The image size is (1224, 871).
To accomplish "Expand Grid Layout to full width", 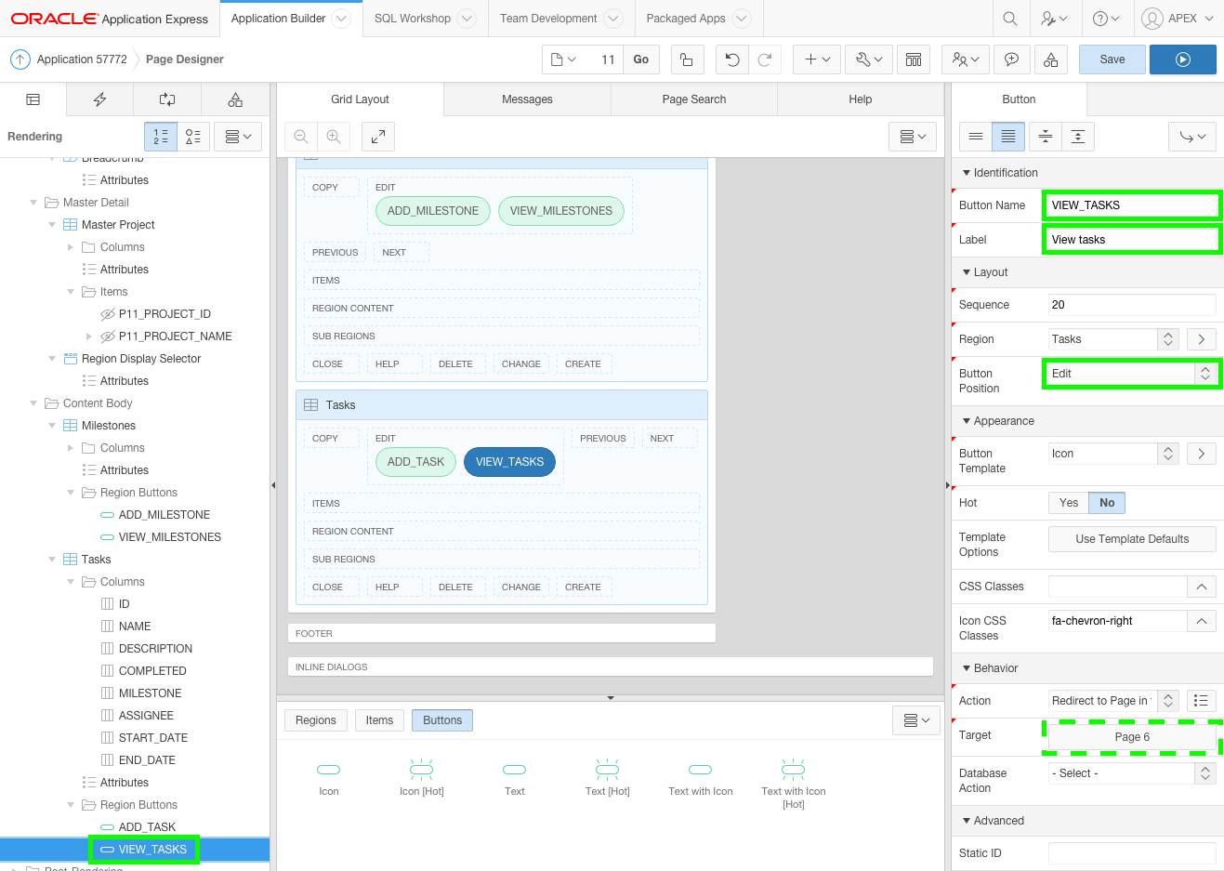I will (376, 137).
